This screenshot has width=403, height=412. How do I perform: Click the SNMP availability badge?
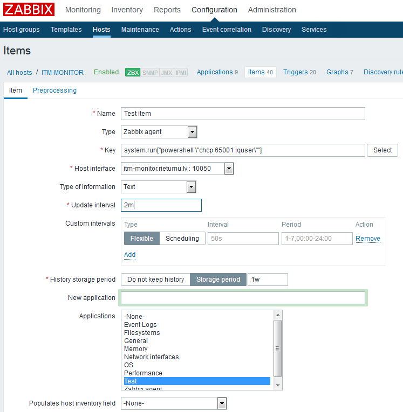pos(150,72)
